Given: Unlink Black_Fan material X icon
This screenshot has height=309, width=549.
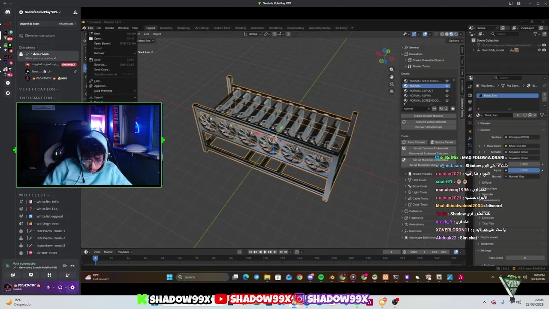Looking at the screenshot, I should coord(535,115).
